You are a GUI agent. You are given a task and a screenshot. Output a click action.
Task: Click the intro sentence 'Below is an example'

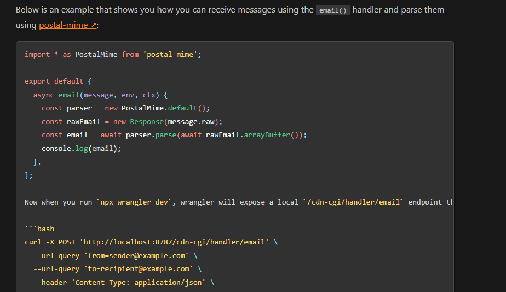click(230, 17)
